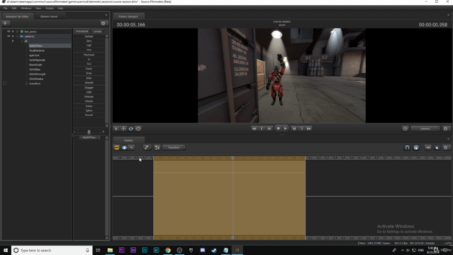Expand the camera1 tree arrow
This screenshot has height=255, width=453.
coord(13,36)
